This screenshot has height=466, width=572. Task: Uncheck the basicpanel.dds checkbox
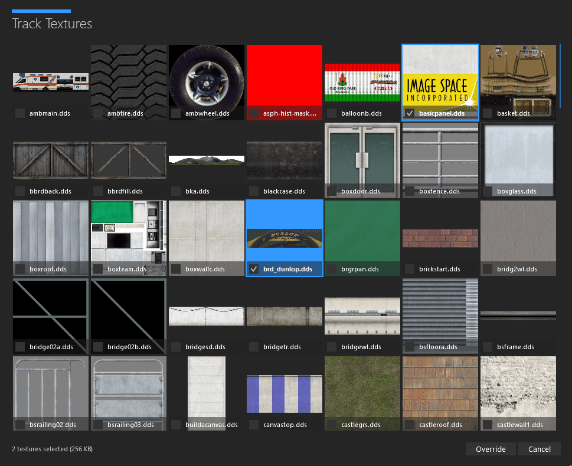(410, 113)
